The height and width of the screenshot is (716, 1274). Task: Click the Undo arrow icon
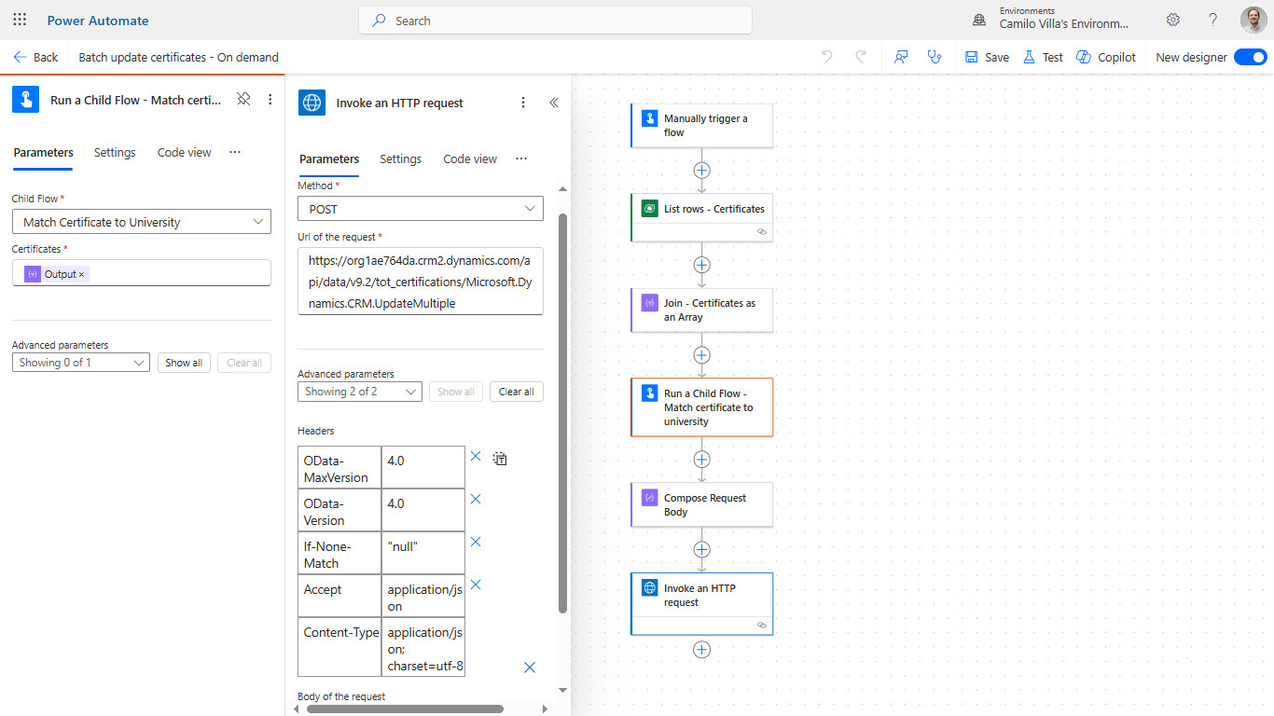point(827,57)
